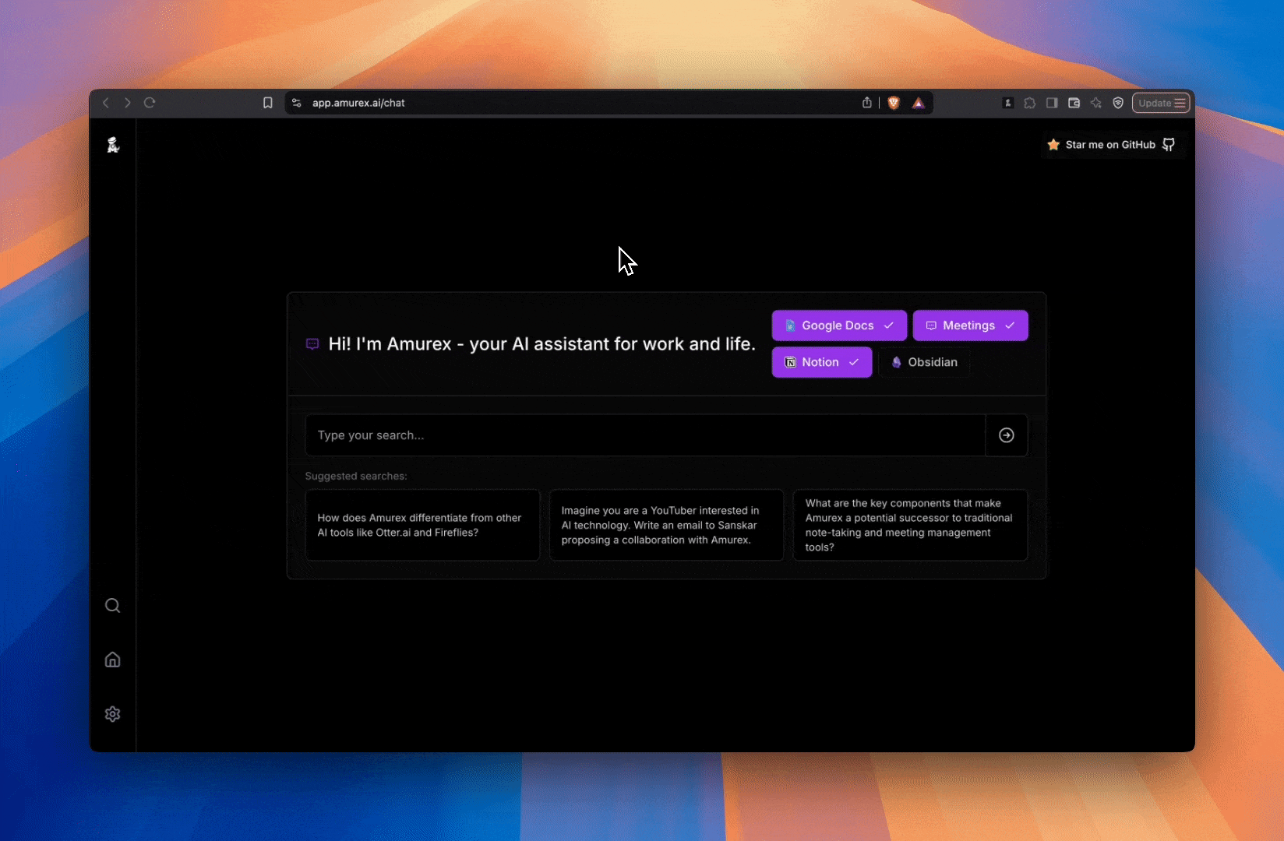This screenshot has width=1284, height=841.
Task: Click the Star me on GitHub button
Action: pos(1112,145)
